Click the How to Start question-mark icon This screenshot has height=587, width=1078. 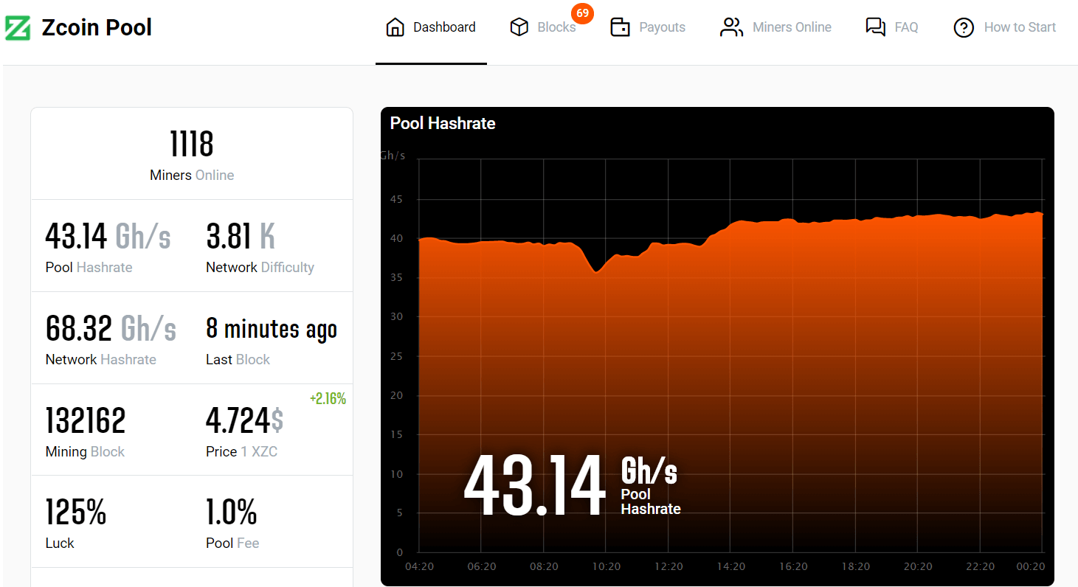click(x=964, y=28)
